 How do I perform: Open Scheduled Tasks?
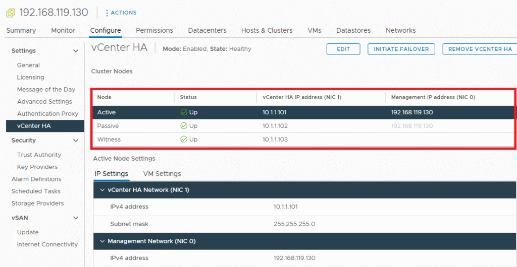click(36, 191)
